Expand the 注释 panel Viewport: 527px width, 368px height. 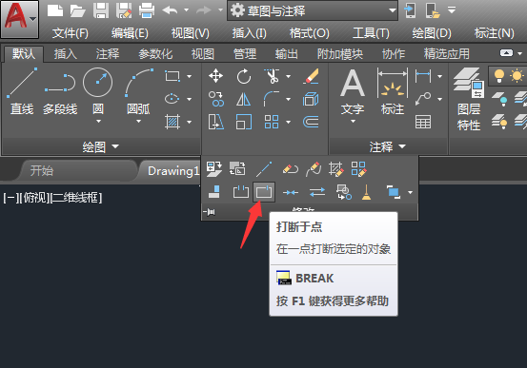pyautogui.click(x=388, y=146)
